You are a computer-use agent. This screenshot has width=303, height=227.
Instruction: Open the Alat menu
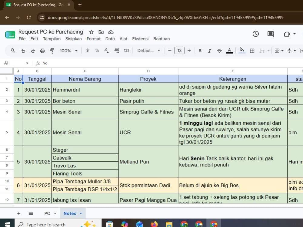(x=123, y=39)
